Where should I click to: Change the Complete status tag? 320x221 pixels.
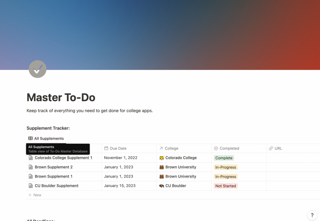point(224,158)
